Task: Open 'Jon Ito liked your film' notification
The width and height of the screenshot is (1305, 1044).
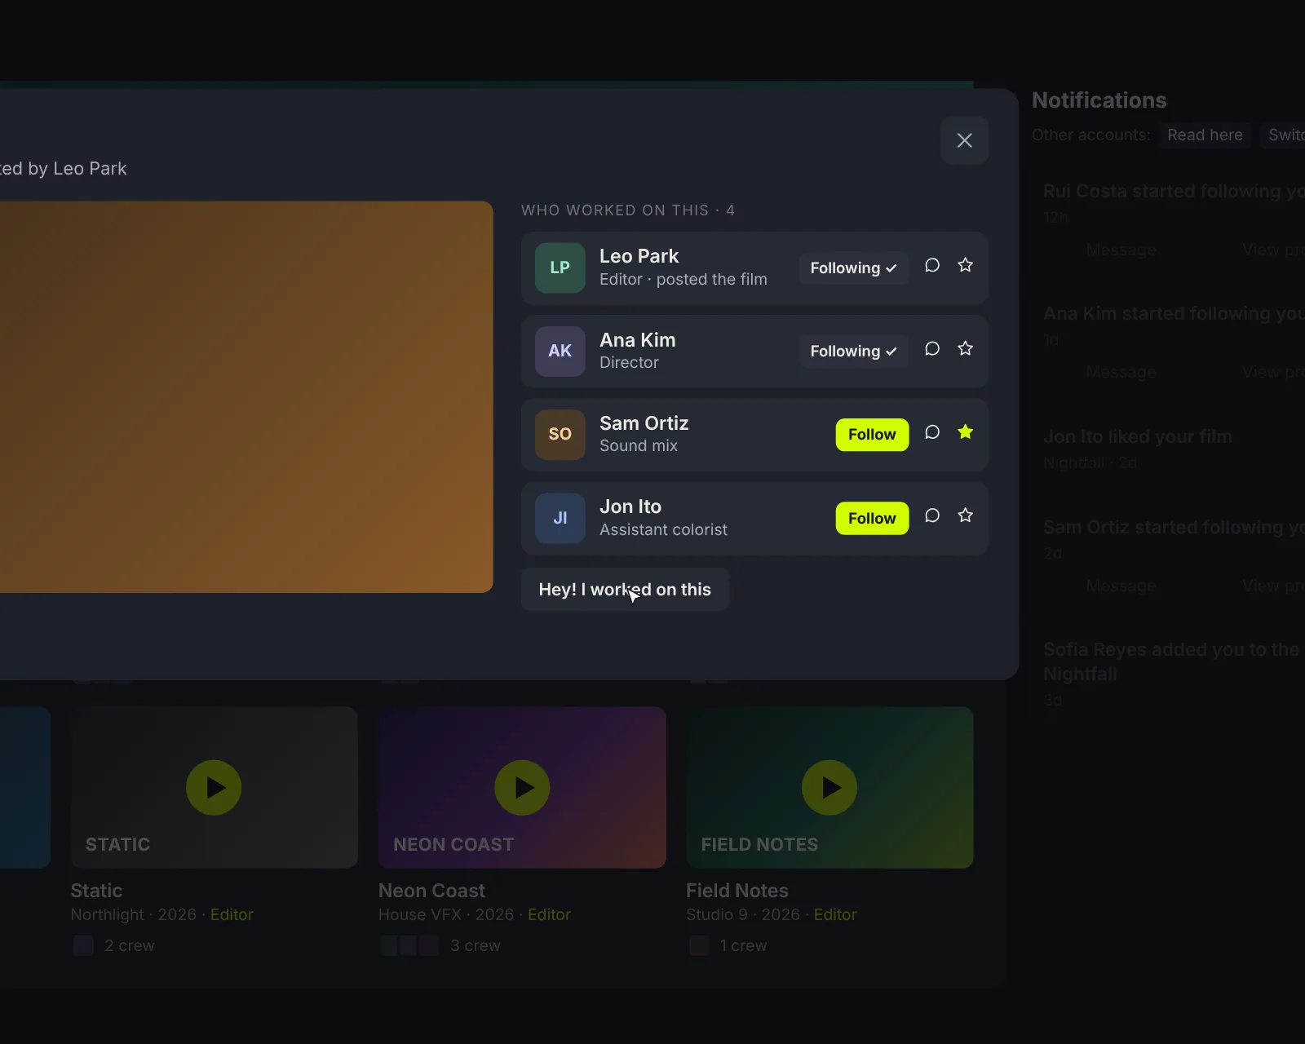Action: pos(1138,436)
